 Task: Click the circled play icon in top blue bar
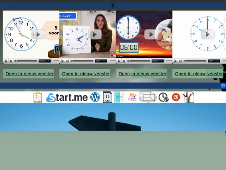pyautogui.click(x=113, y=5)
